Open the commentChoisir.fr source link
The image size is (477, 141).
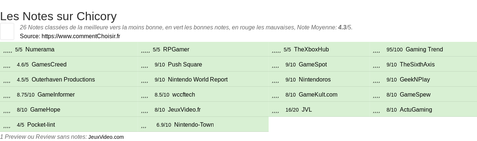pyautogui.click(x=81, y=36)
